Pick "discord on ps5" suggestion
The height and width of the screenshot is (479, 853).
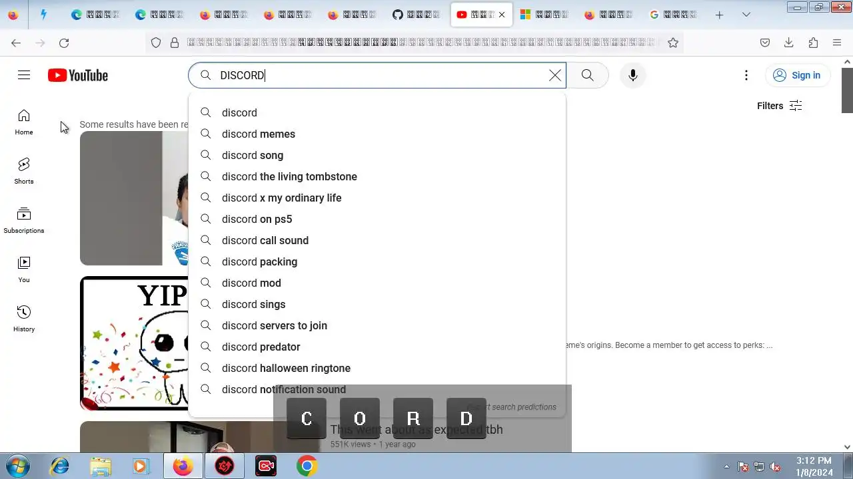(x=377, y=219)
